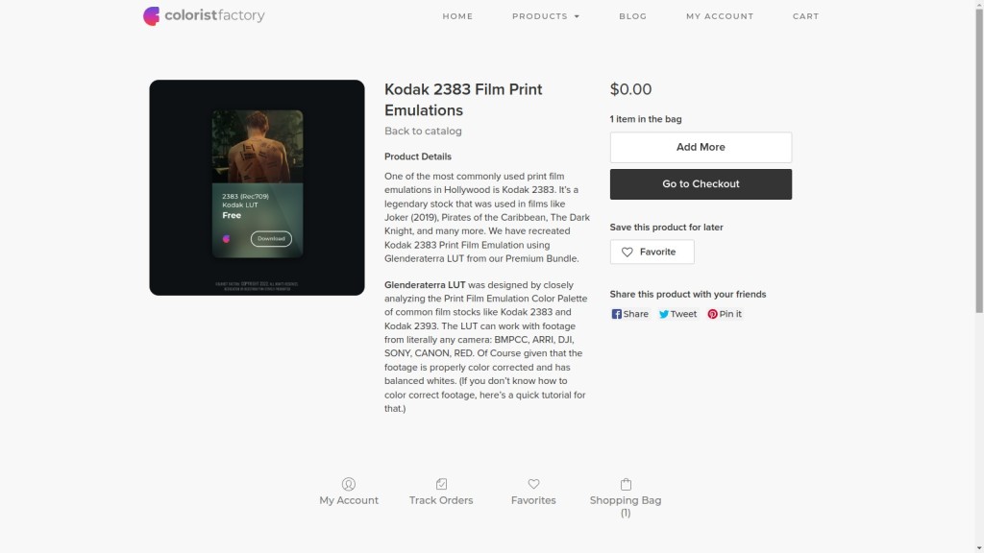Image resolution: width=984 pixels, height=553 pixels.
Task: Click the Kodak 2383 product image
Action: click(257, 187)
